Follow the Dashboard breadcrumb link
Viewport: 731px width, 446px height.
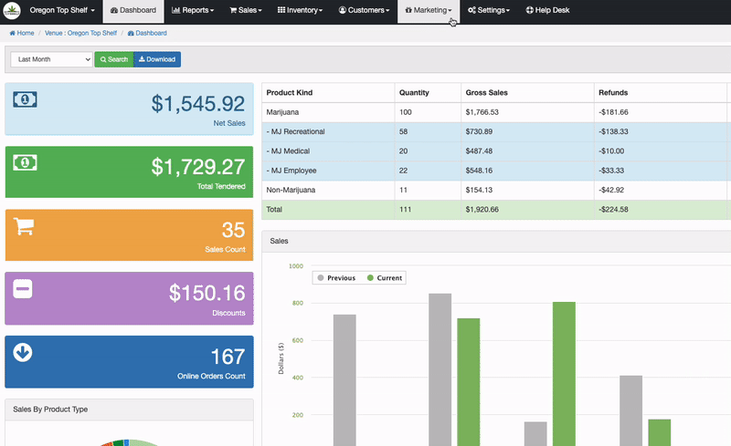coord(147,33)
